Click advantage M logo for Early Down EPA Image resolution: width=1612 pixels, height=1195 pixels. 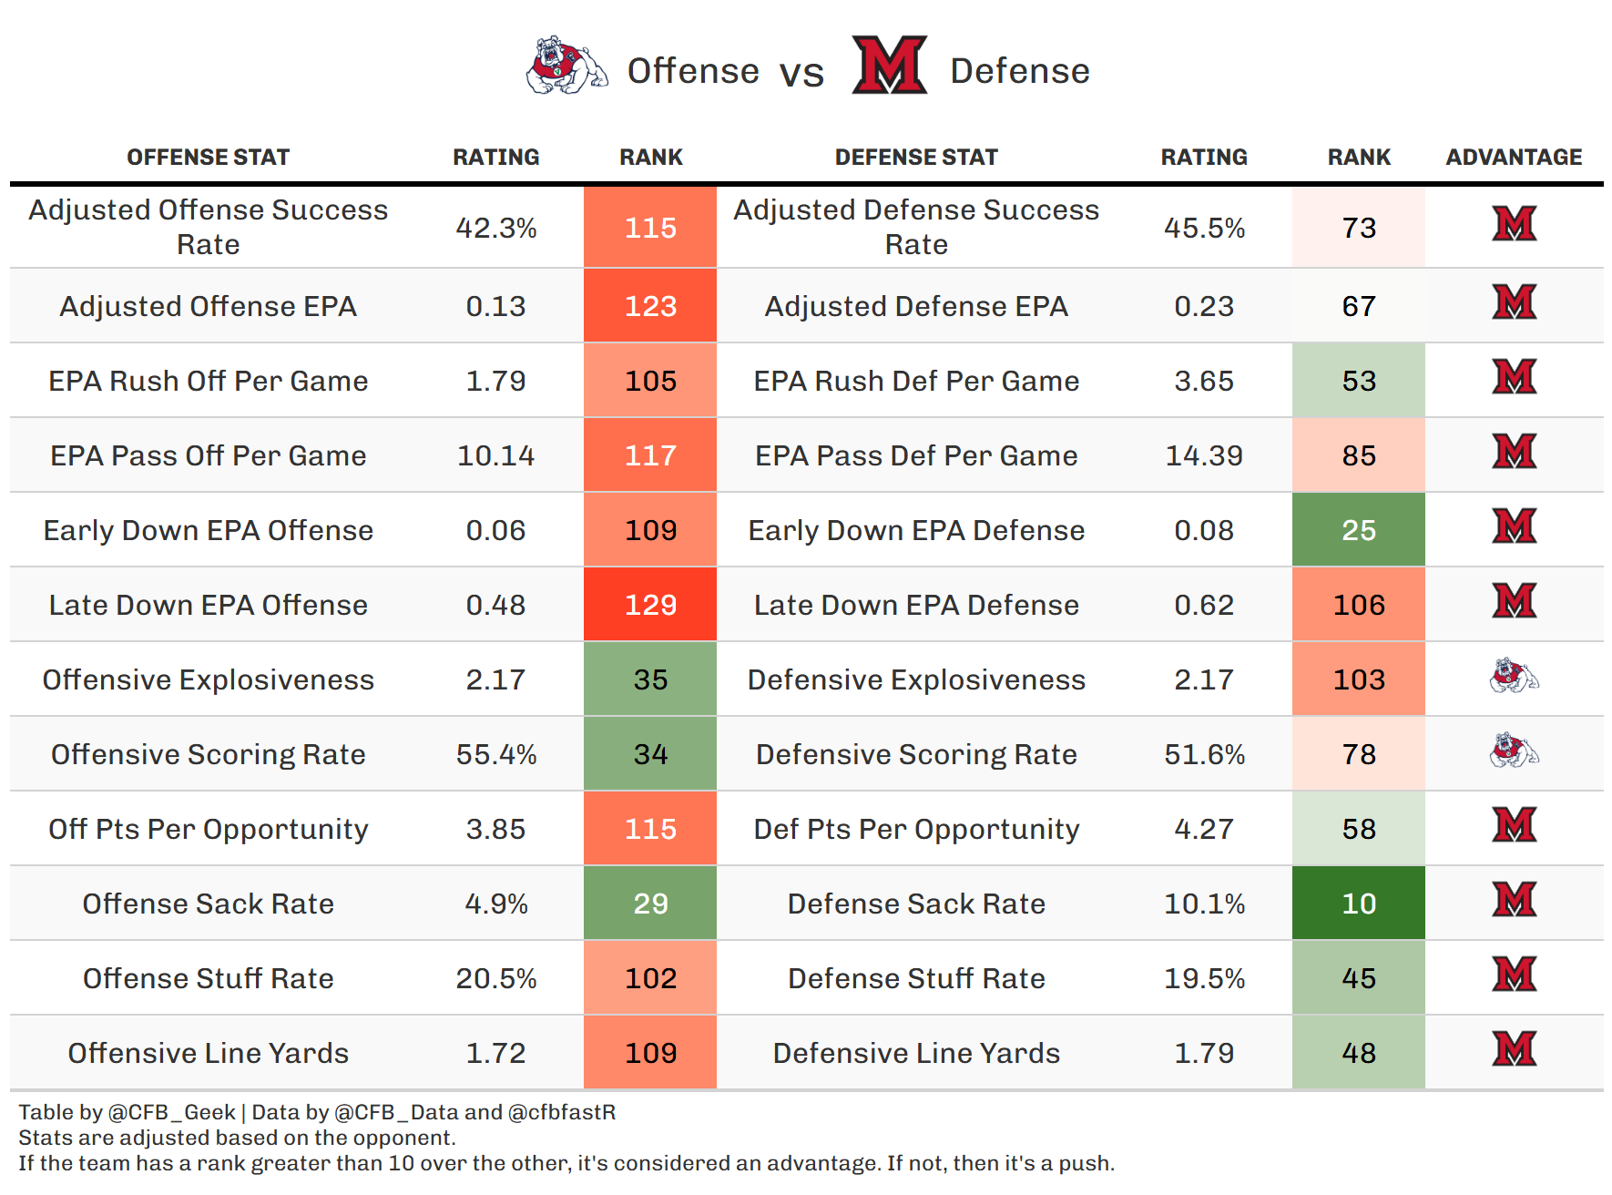pyautogui.click(x=1514, y=526)
